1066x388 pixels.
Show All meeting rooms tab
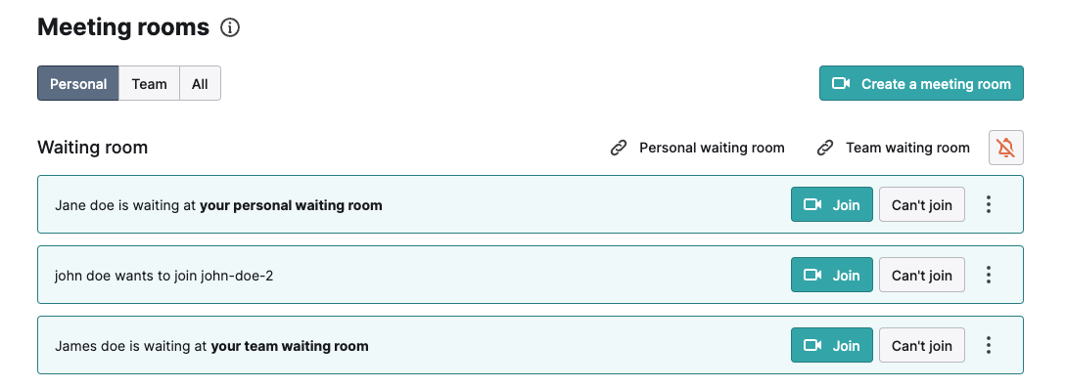pos(200,83)
